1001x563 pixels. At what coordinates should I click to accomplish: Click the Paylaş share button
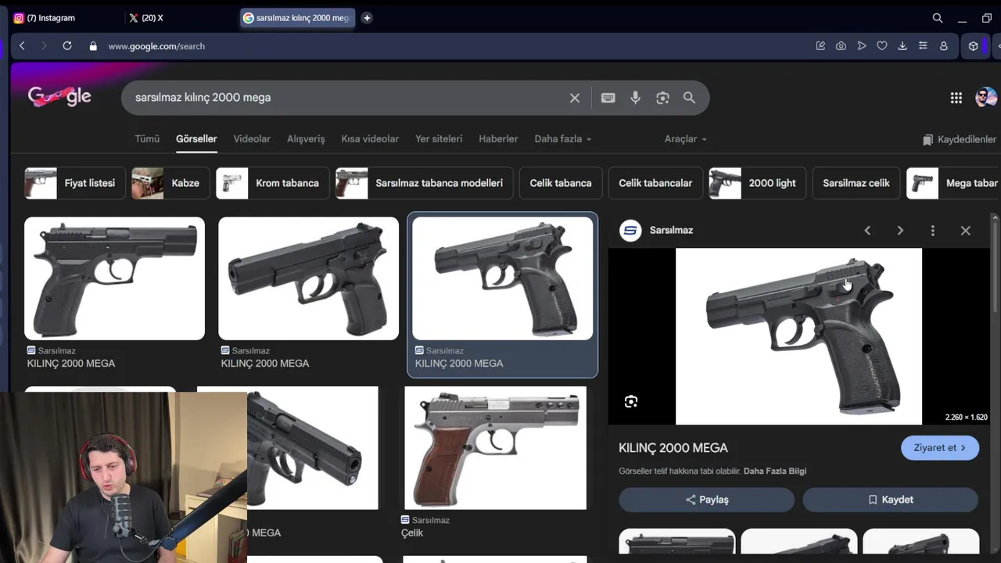click(x=706, y=500)
